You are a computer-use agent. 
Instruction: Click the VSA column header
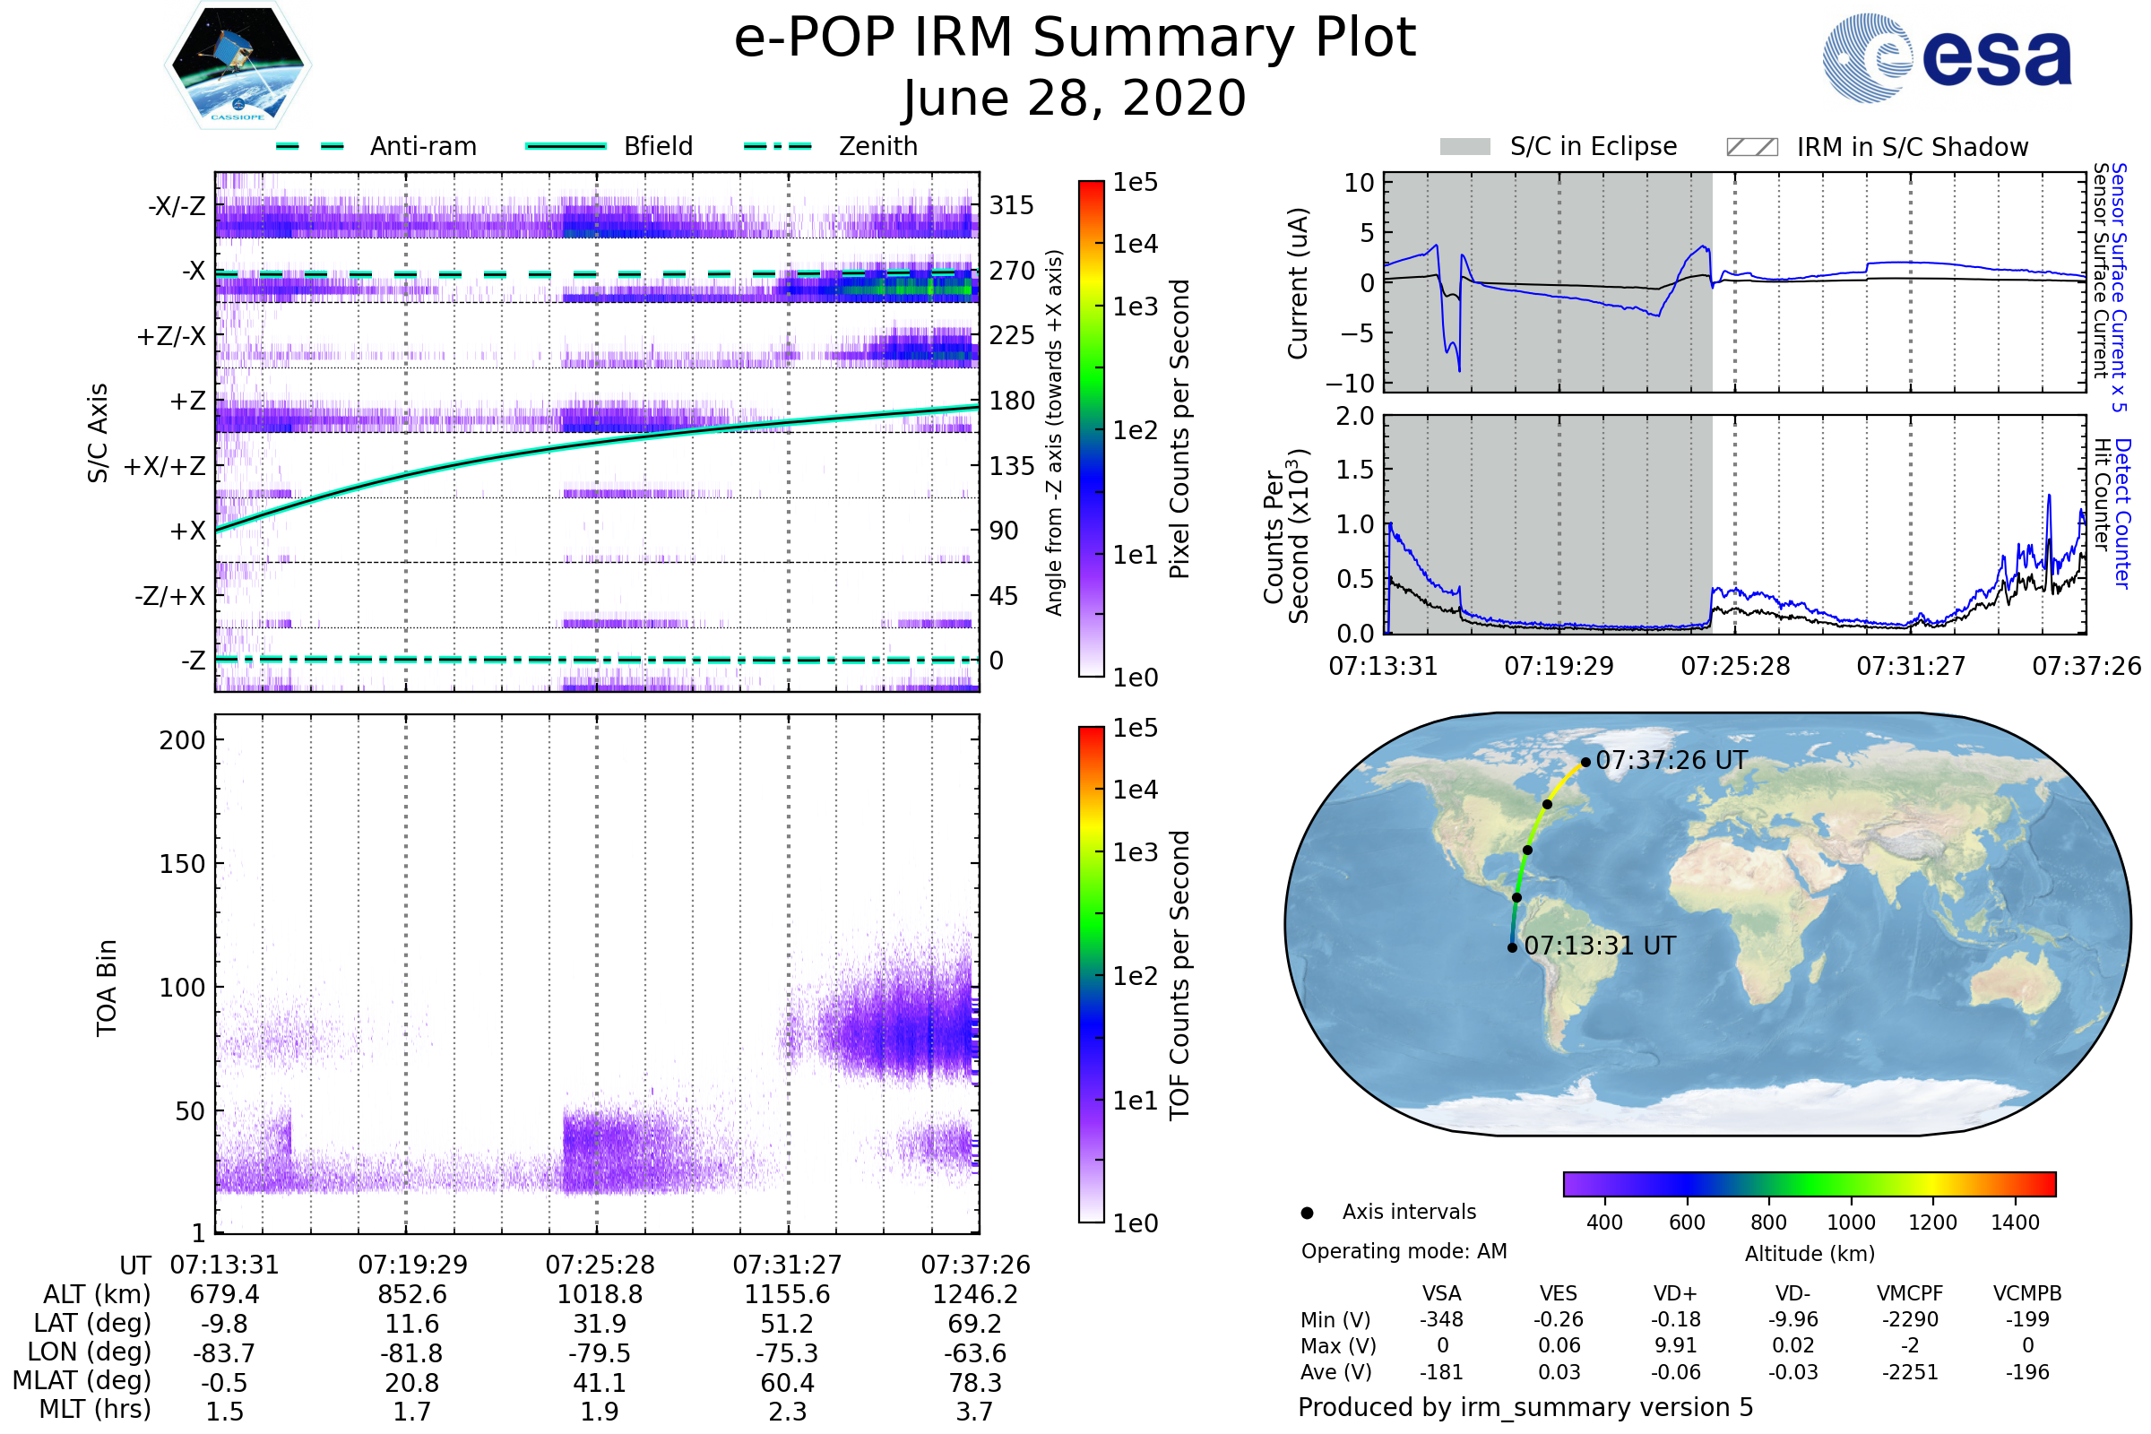pyautogui.click(x=1441, y=1293)
